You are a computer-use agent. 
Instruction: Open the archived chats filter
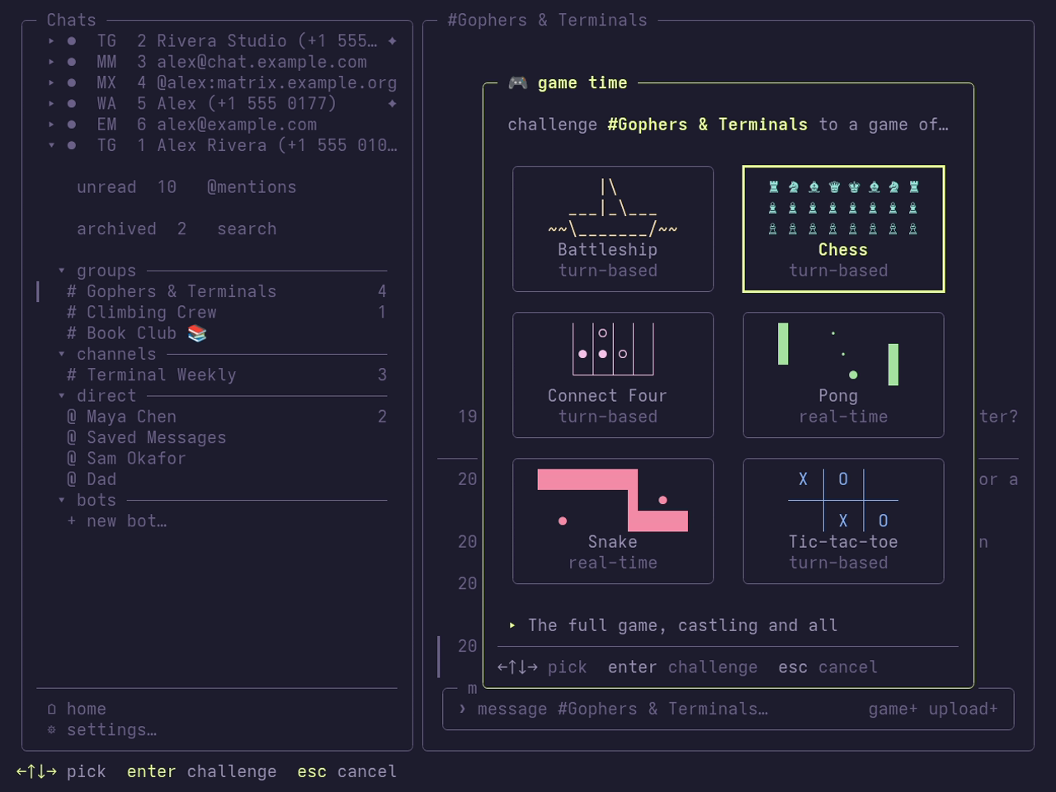(x=132, y=229)
